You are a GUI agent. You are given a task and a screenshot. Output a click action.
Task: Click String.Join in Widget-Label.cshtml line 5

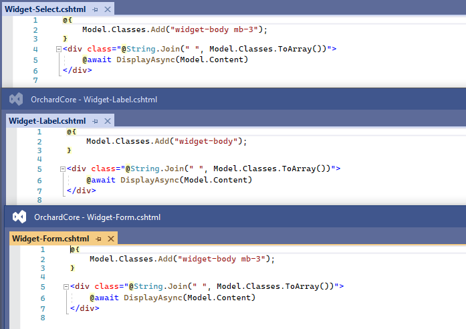157,169
